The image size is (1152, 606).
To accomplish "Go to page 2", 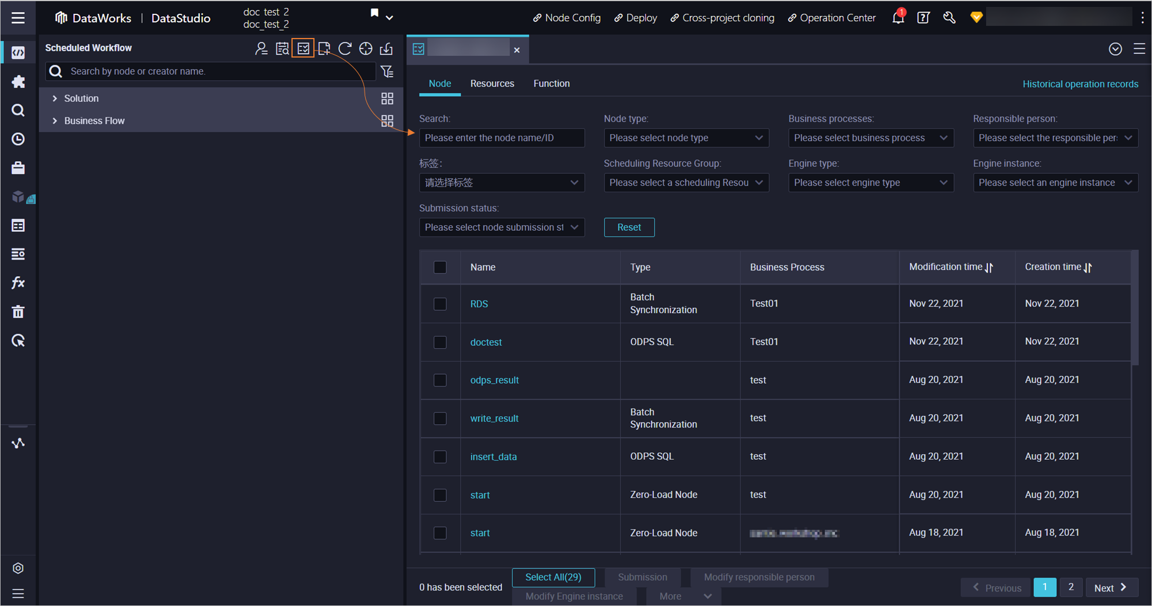I will click(x=1071, y=587).
